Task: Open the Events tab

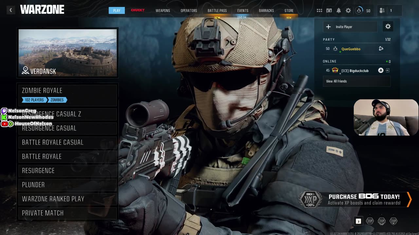Action: [243, 10]
